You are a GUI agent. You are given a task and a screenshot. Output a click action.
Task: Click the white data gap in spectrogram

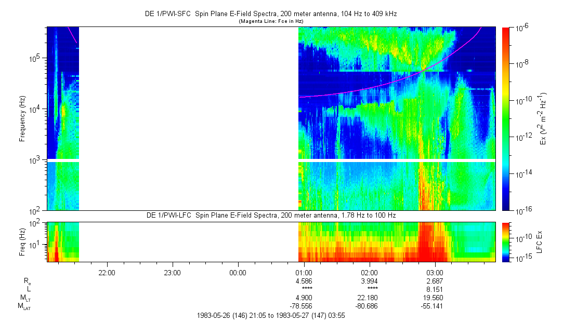tap(188, 118)
